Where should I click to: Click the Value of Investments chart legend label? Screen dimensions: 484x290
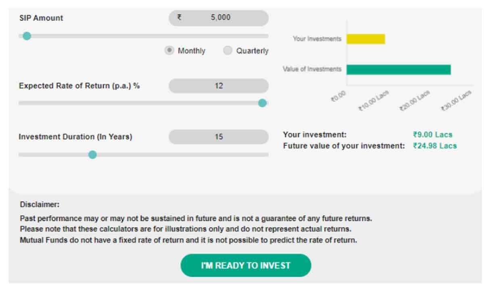(x=313, y=69)
